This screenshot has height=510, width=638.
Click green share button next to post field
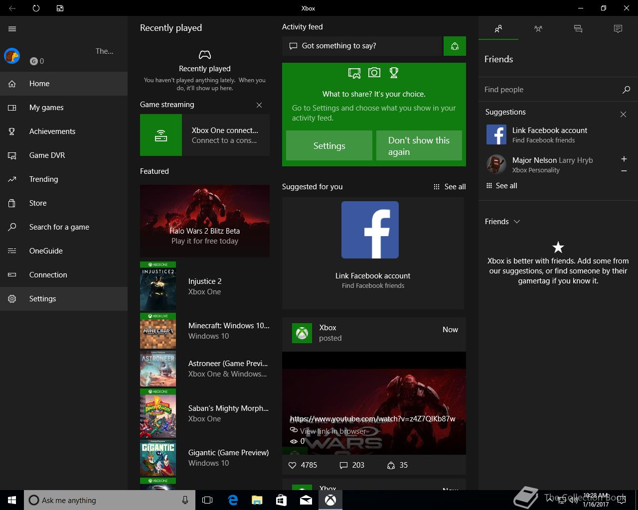tap(455, 46)
